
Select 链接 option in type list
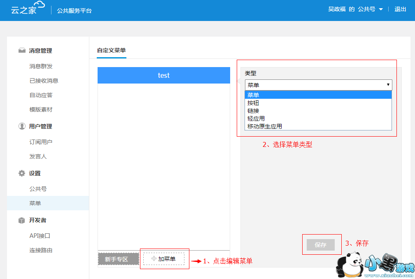pos(253,111)
